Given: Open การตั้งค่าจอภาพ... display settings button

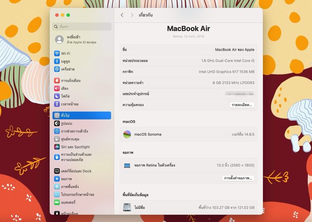Looking at the screenshot, I should 238,178.
